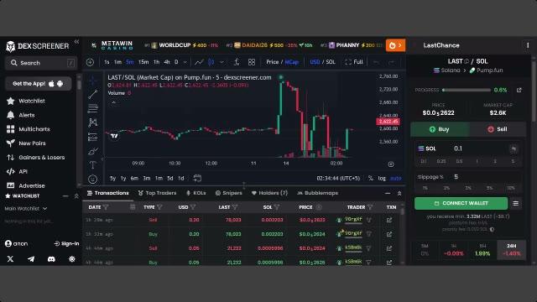The height and width of the screenshot is (302, 537).
Task: Filter transactions by DATE funnel icon
Action: click(x=106, y=207)
